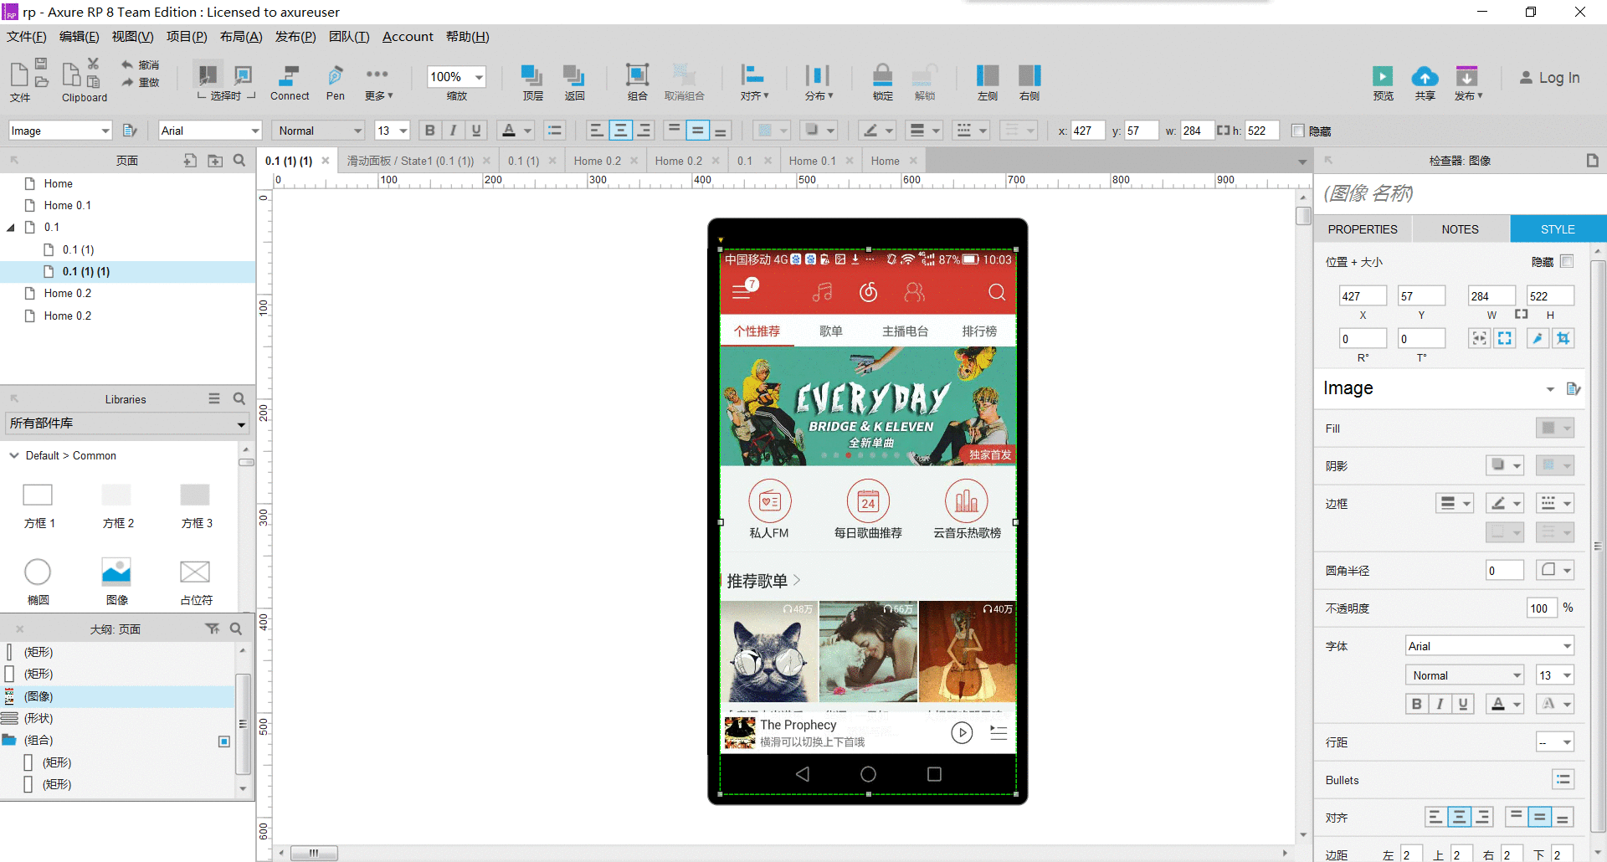Open the 对齐 align options
The height and width of the screenshot is (862, 1607).
[753, 82]
